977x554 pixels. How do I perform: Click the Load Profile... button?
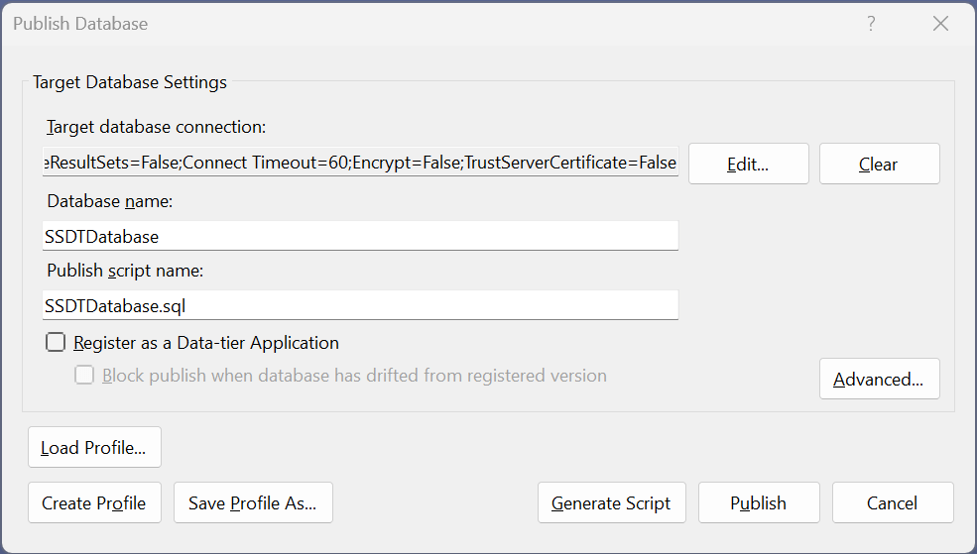[94, 448]
